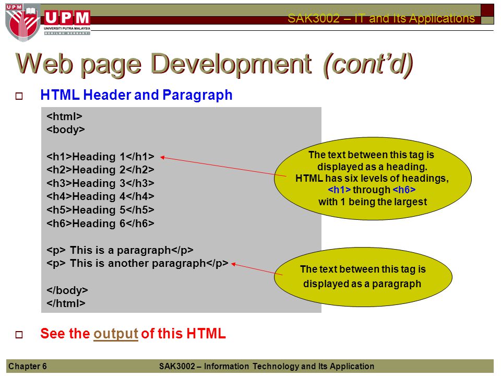Click the text "with 1 being the largest"
501x376 pixels.
[x=373, y=202]
